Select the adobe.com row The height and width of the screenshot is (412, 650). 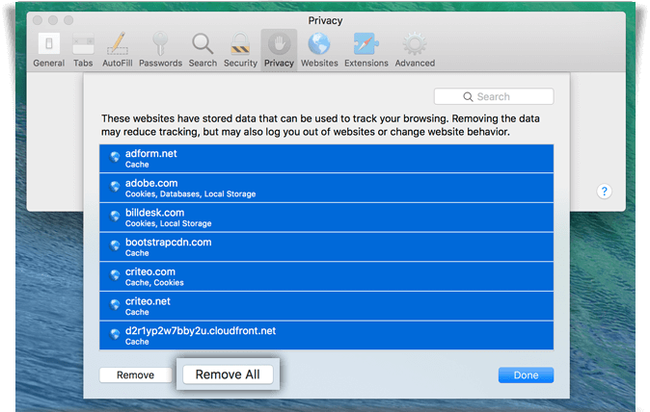[x=326, y=189]
